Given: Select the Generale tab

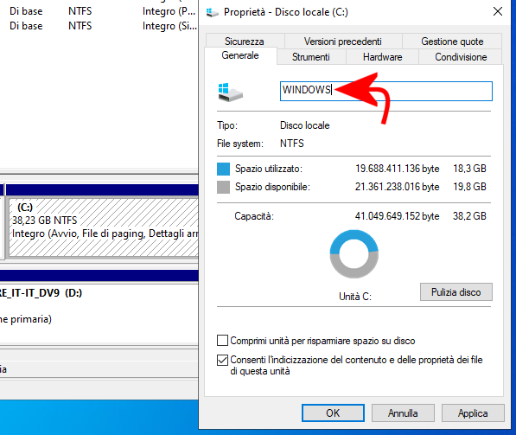Looking at the screenshot, I should pyautogui.click(x=240, y=55).
